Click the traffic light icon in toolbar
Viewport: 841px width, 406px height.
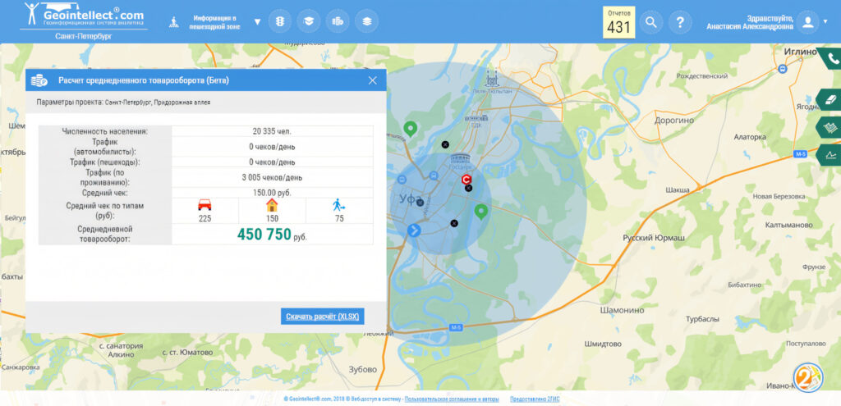coord(282,21)
